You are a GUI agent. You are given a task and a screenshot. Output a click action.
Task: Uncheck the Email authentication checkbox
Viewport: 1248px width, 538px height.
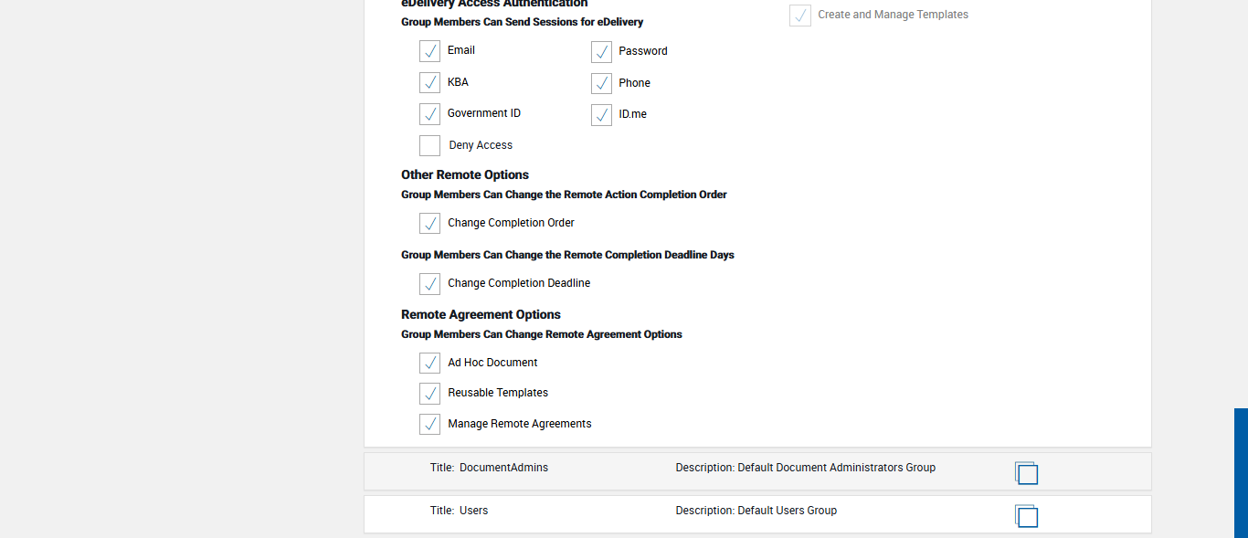pyautogui.click(x=429, y=51)
